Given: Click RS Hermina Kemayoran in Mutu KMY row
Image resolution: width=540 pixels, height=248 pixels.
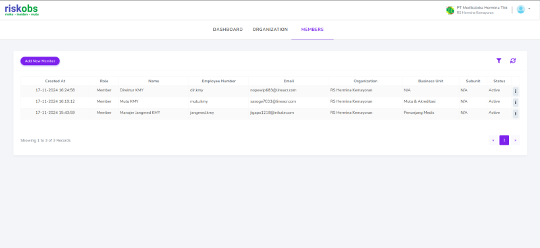Looking at the screenshot, I should tap(351, 101).
